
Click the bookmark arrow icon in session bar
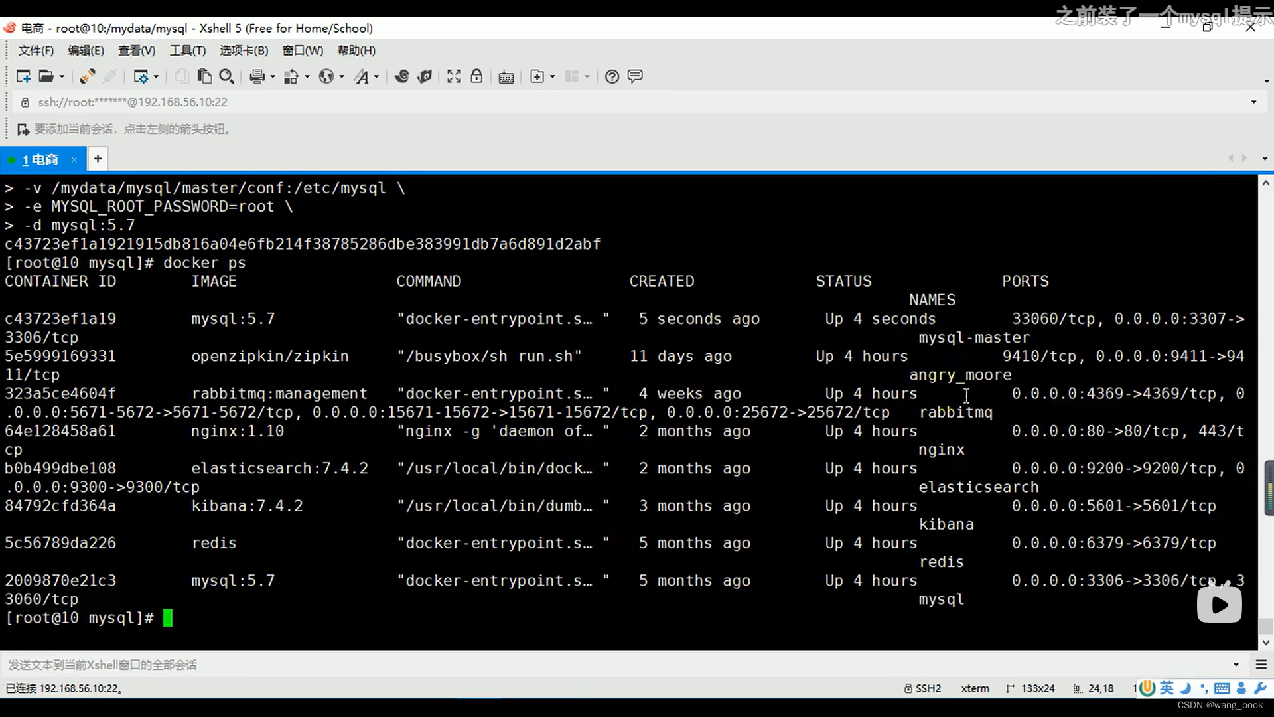pos(23,129)
